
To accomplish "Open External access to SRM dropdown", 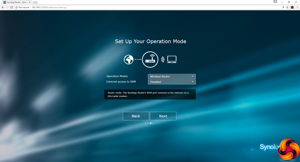I will pos(172,82).
